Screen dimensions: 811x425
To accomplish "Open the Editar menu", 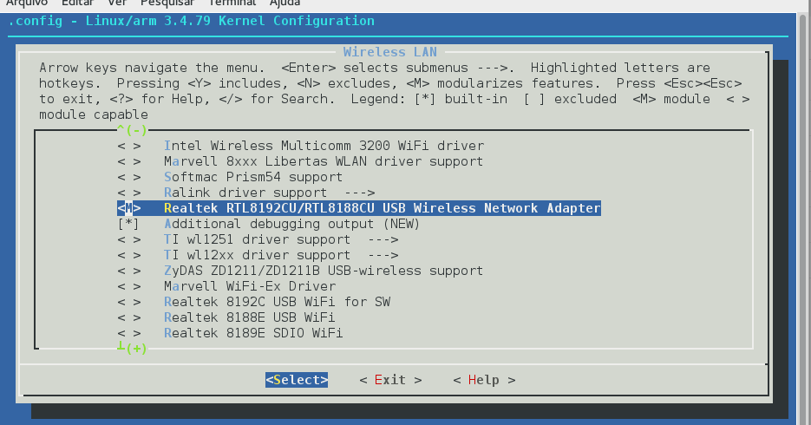I will pos(77,3).
